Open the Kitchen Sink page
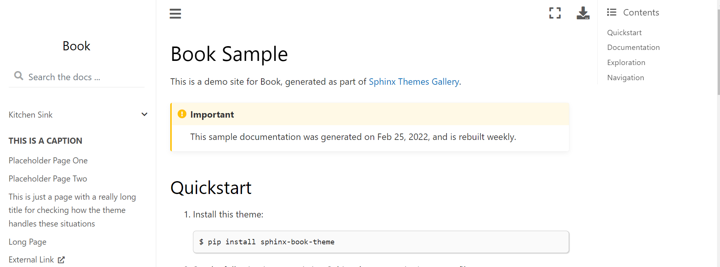 31,115
